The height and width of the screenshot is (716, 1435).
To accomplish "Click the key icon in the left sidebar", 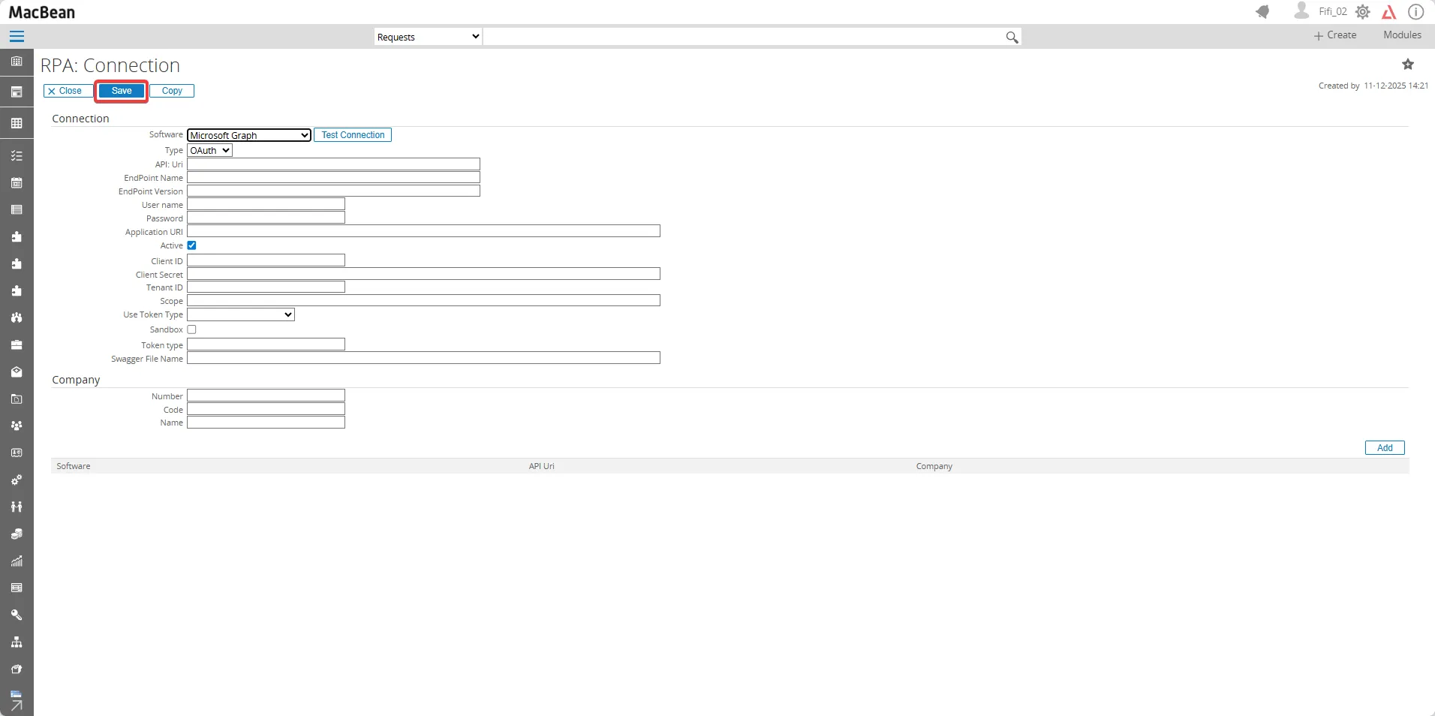I will coord(17,615).
